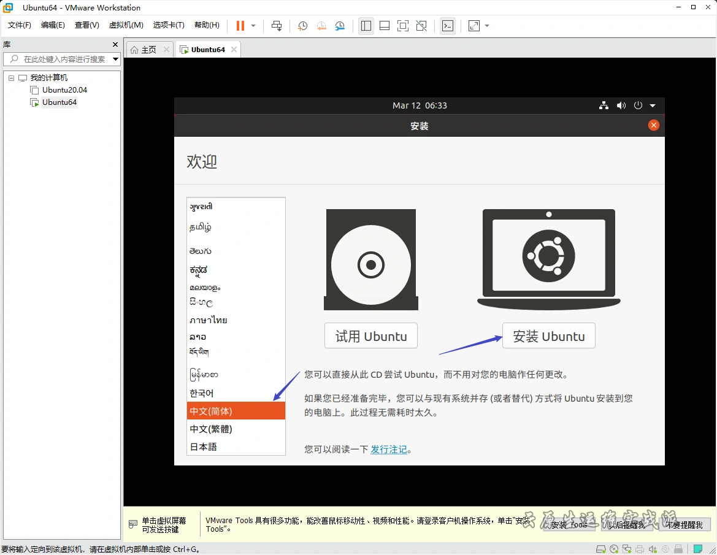Close the Ubuntu 安装 installer window
The width and height of the screenshot is (717, 555).
pos(654,125)
